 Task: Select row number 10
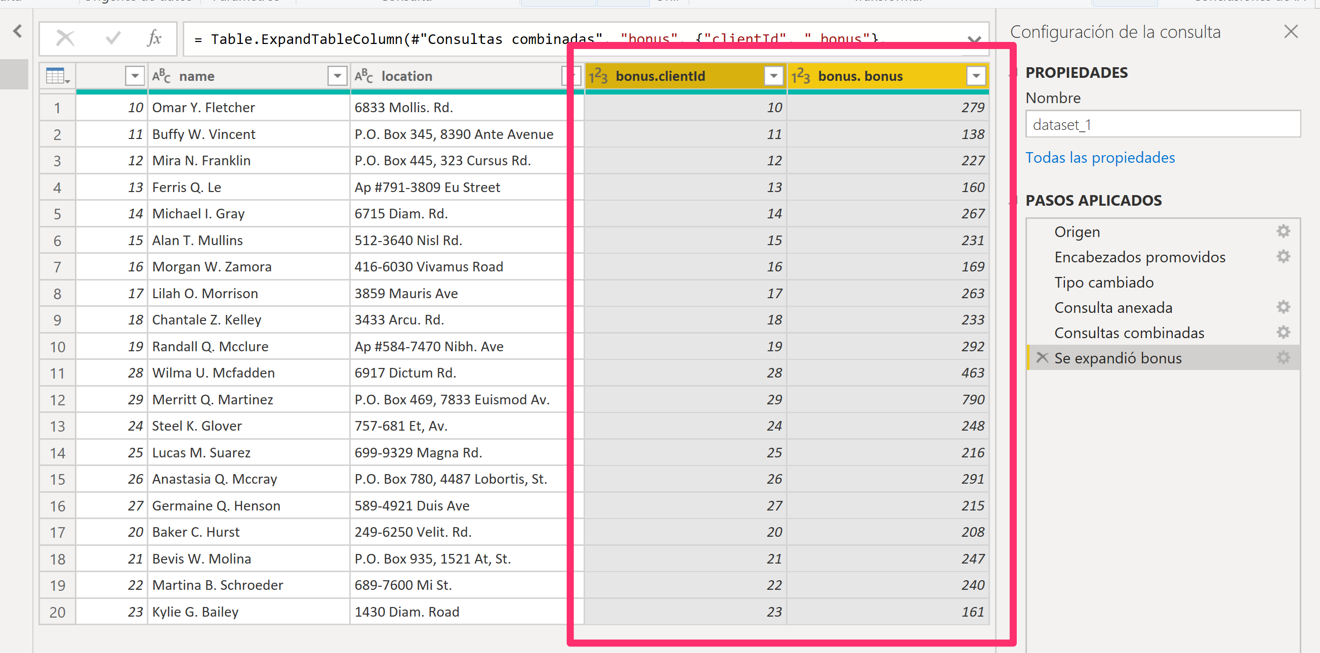tap(57, 346)
